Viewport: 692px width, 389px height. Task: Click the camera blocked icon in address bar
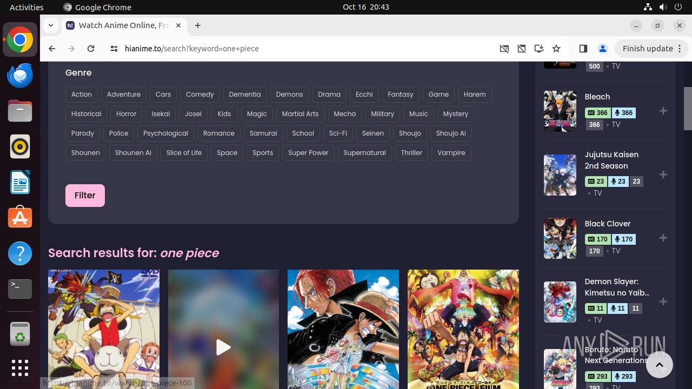(x=504, y=49)
